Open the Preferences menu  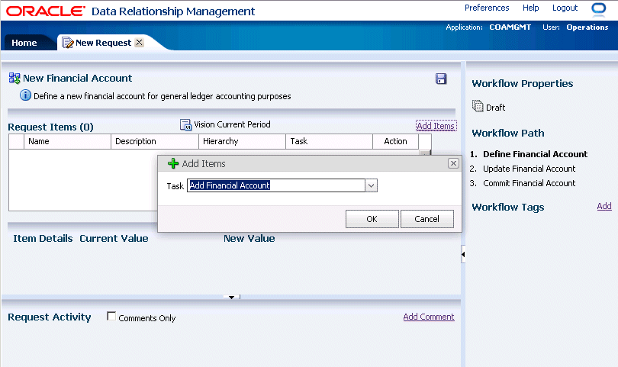[x=486, y=8]
